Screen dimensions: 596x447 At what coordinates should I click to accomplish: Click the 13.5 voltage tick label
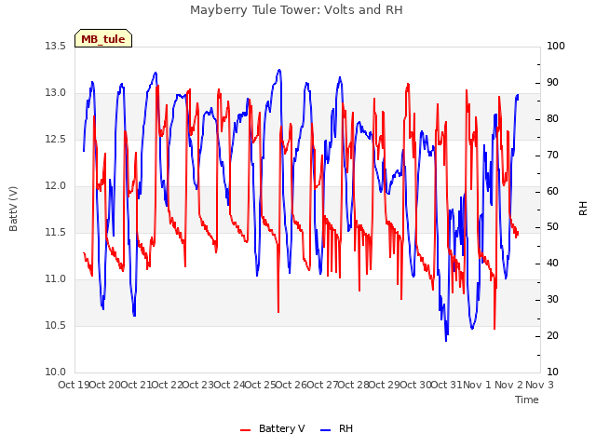point(56,47)
